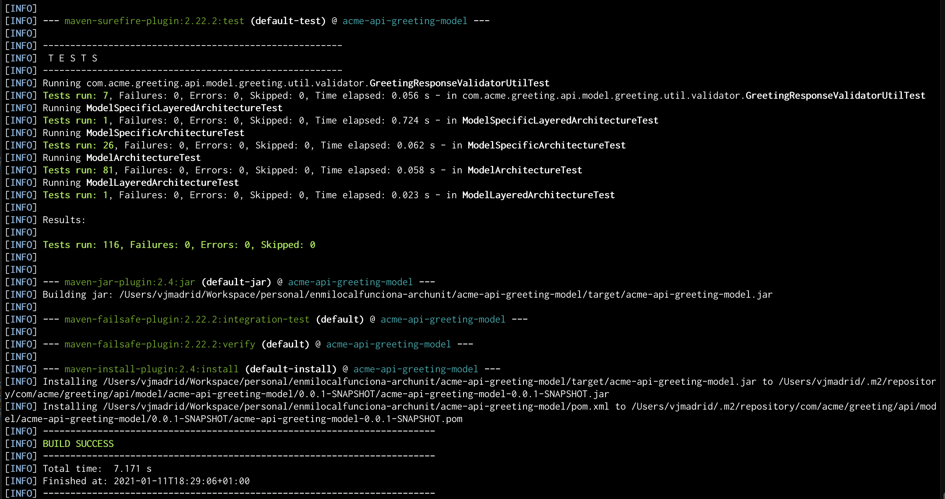Screen dimensions: 945x499
Task: Click the BUILD SUCCESS text
Action: (x=78, y=443)
